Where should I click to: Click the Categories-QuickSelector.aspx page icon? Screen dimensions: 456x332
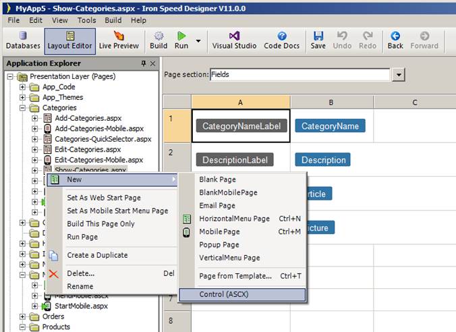coord(47,139)
